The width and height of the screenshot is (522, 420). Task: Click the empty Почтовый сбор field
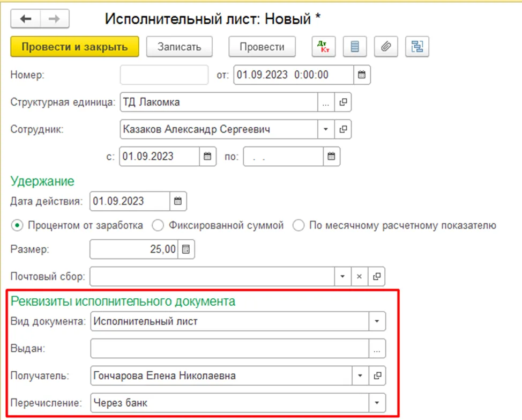[x=212, y=276]
